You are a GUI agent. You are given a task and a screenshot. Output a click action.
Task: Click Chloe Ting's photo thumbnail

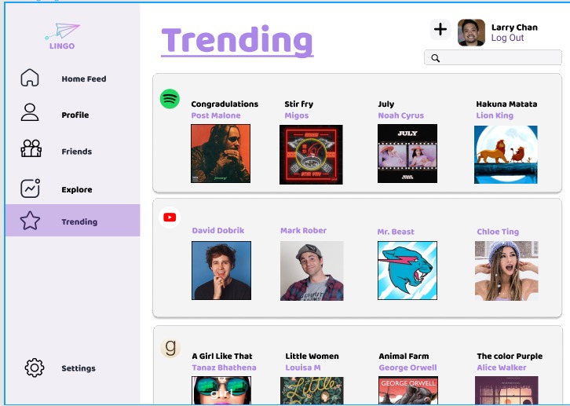click(x=506, y=271)
